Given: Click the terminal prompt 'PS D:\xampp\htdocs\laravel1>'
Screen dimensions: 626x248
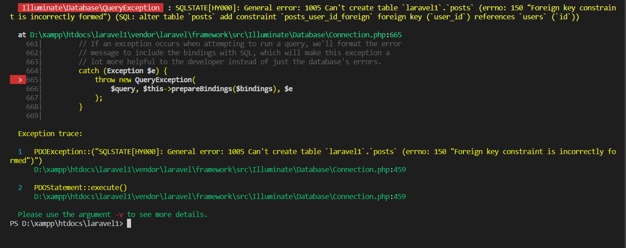Looking at the screenshot, I should 66,223.
